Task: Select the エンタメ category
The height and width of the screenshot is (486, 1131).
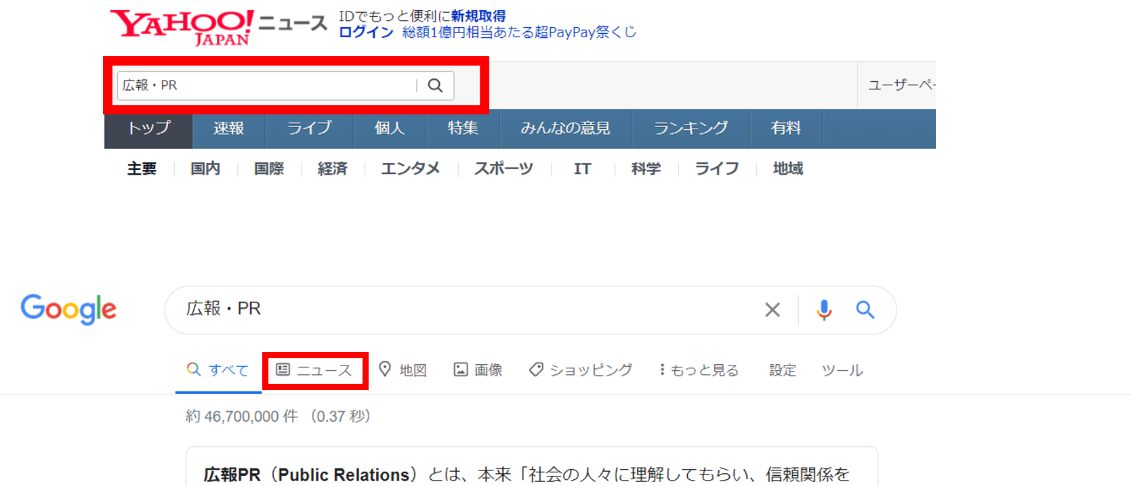Action: click(x=411, y=169)
